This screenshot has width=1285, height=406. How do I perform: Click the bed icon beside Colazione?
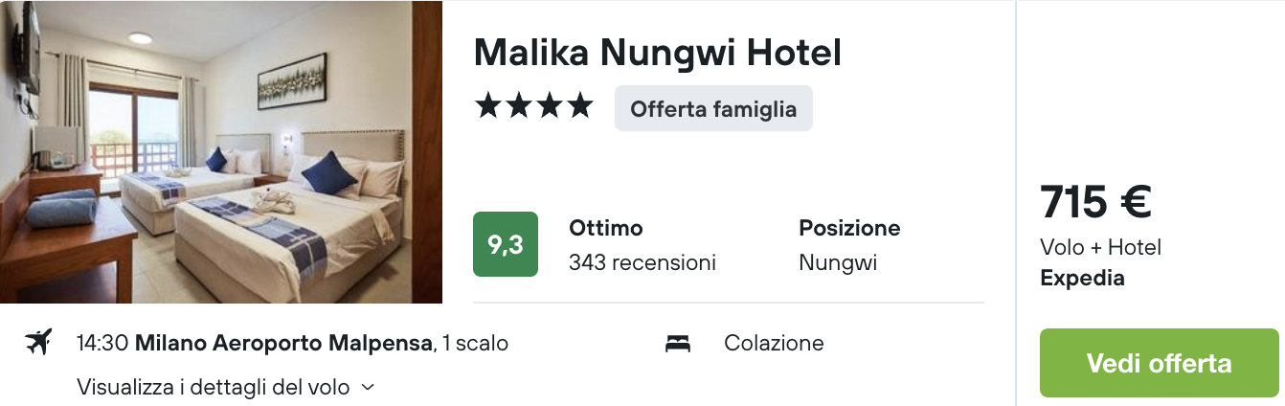point(678,343)
